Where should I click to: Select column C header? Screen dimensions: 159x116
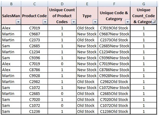[35, 4]
